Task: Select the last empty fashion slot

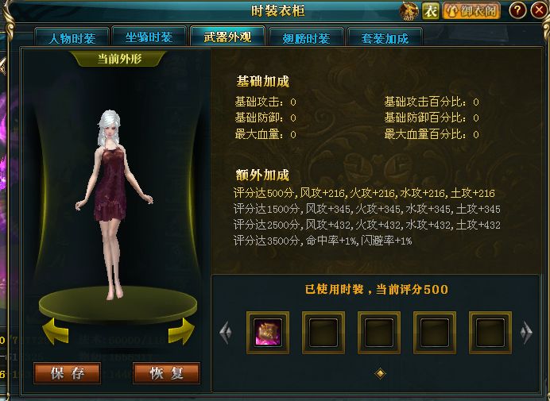Action: pos(490,332)
